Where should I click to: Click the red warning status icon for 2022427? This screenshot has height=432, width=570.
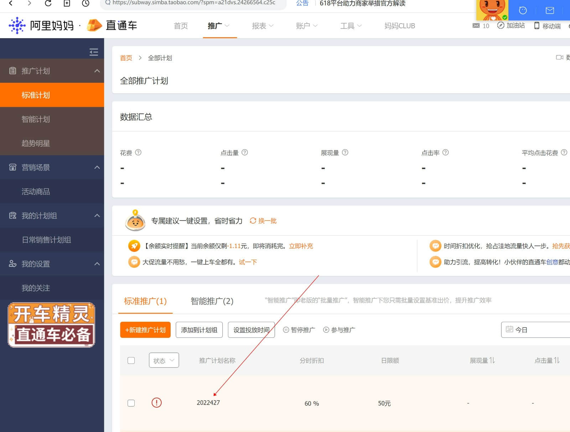coord(156,403)
